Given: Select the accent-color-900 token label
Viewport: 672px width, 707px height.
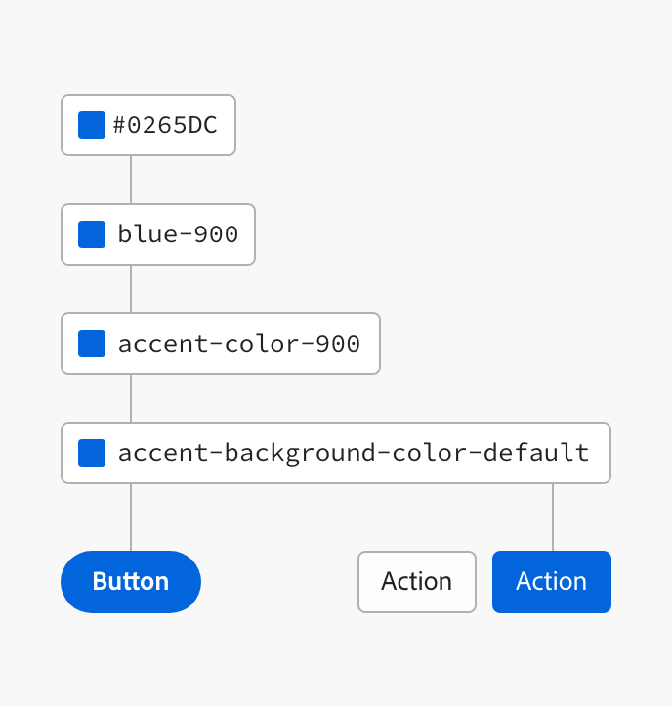Looking at the screenshot, I should 239,344.
